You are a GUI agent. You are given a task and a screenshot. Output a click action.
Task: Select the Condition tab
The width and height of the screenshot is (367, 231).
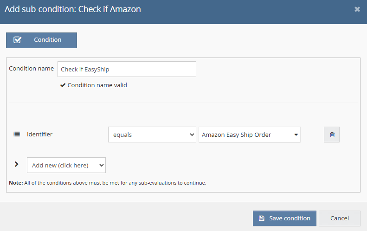point(41,40)
